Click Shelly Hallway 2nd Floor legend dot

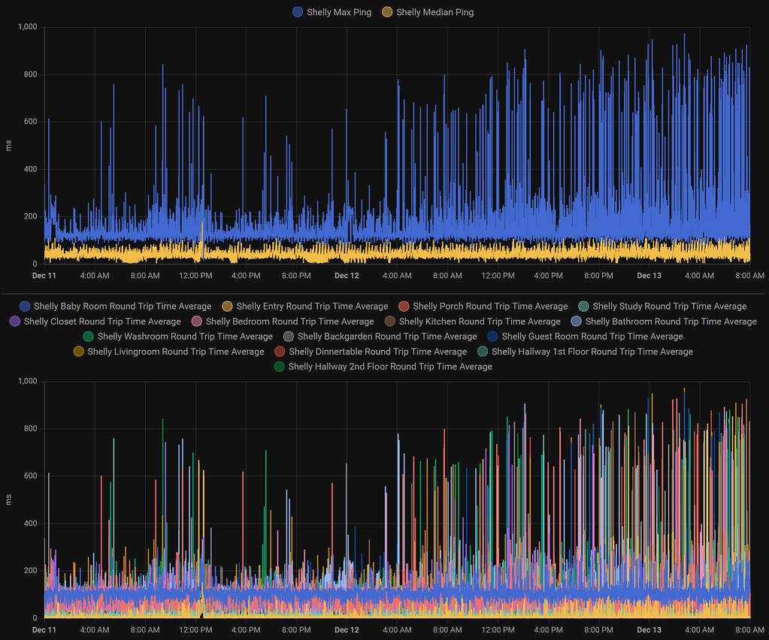279,367
